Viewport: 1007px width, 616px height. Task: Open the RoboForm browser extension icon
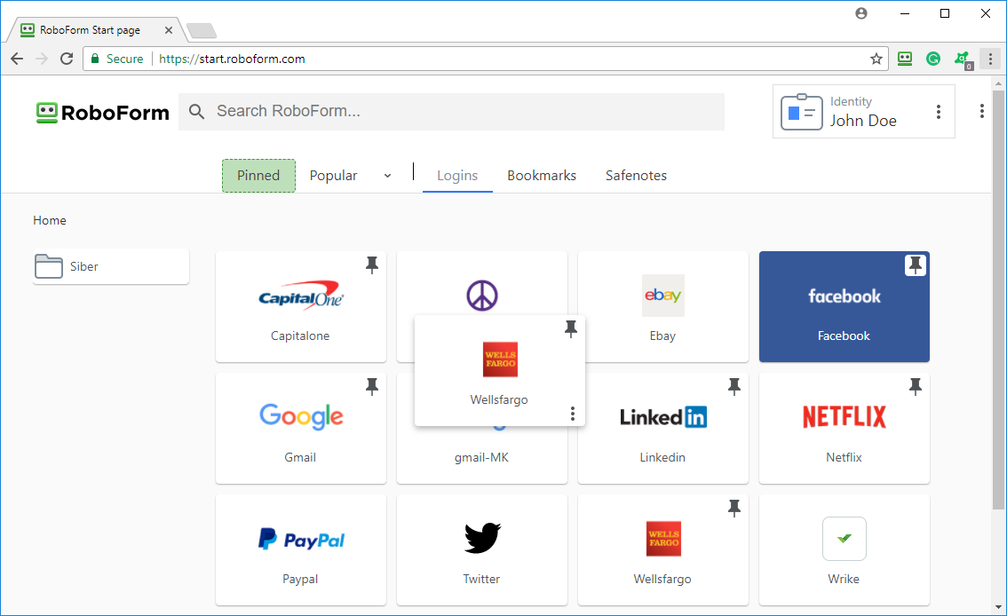[x=905, y=59]
